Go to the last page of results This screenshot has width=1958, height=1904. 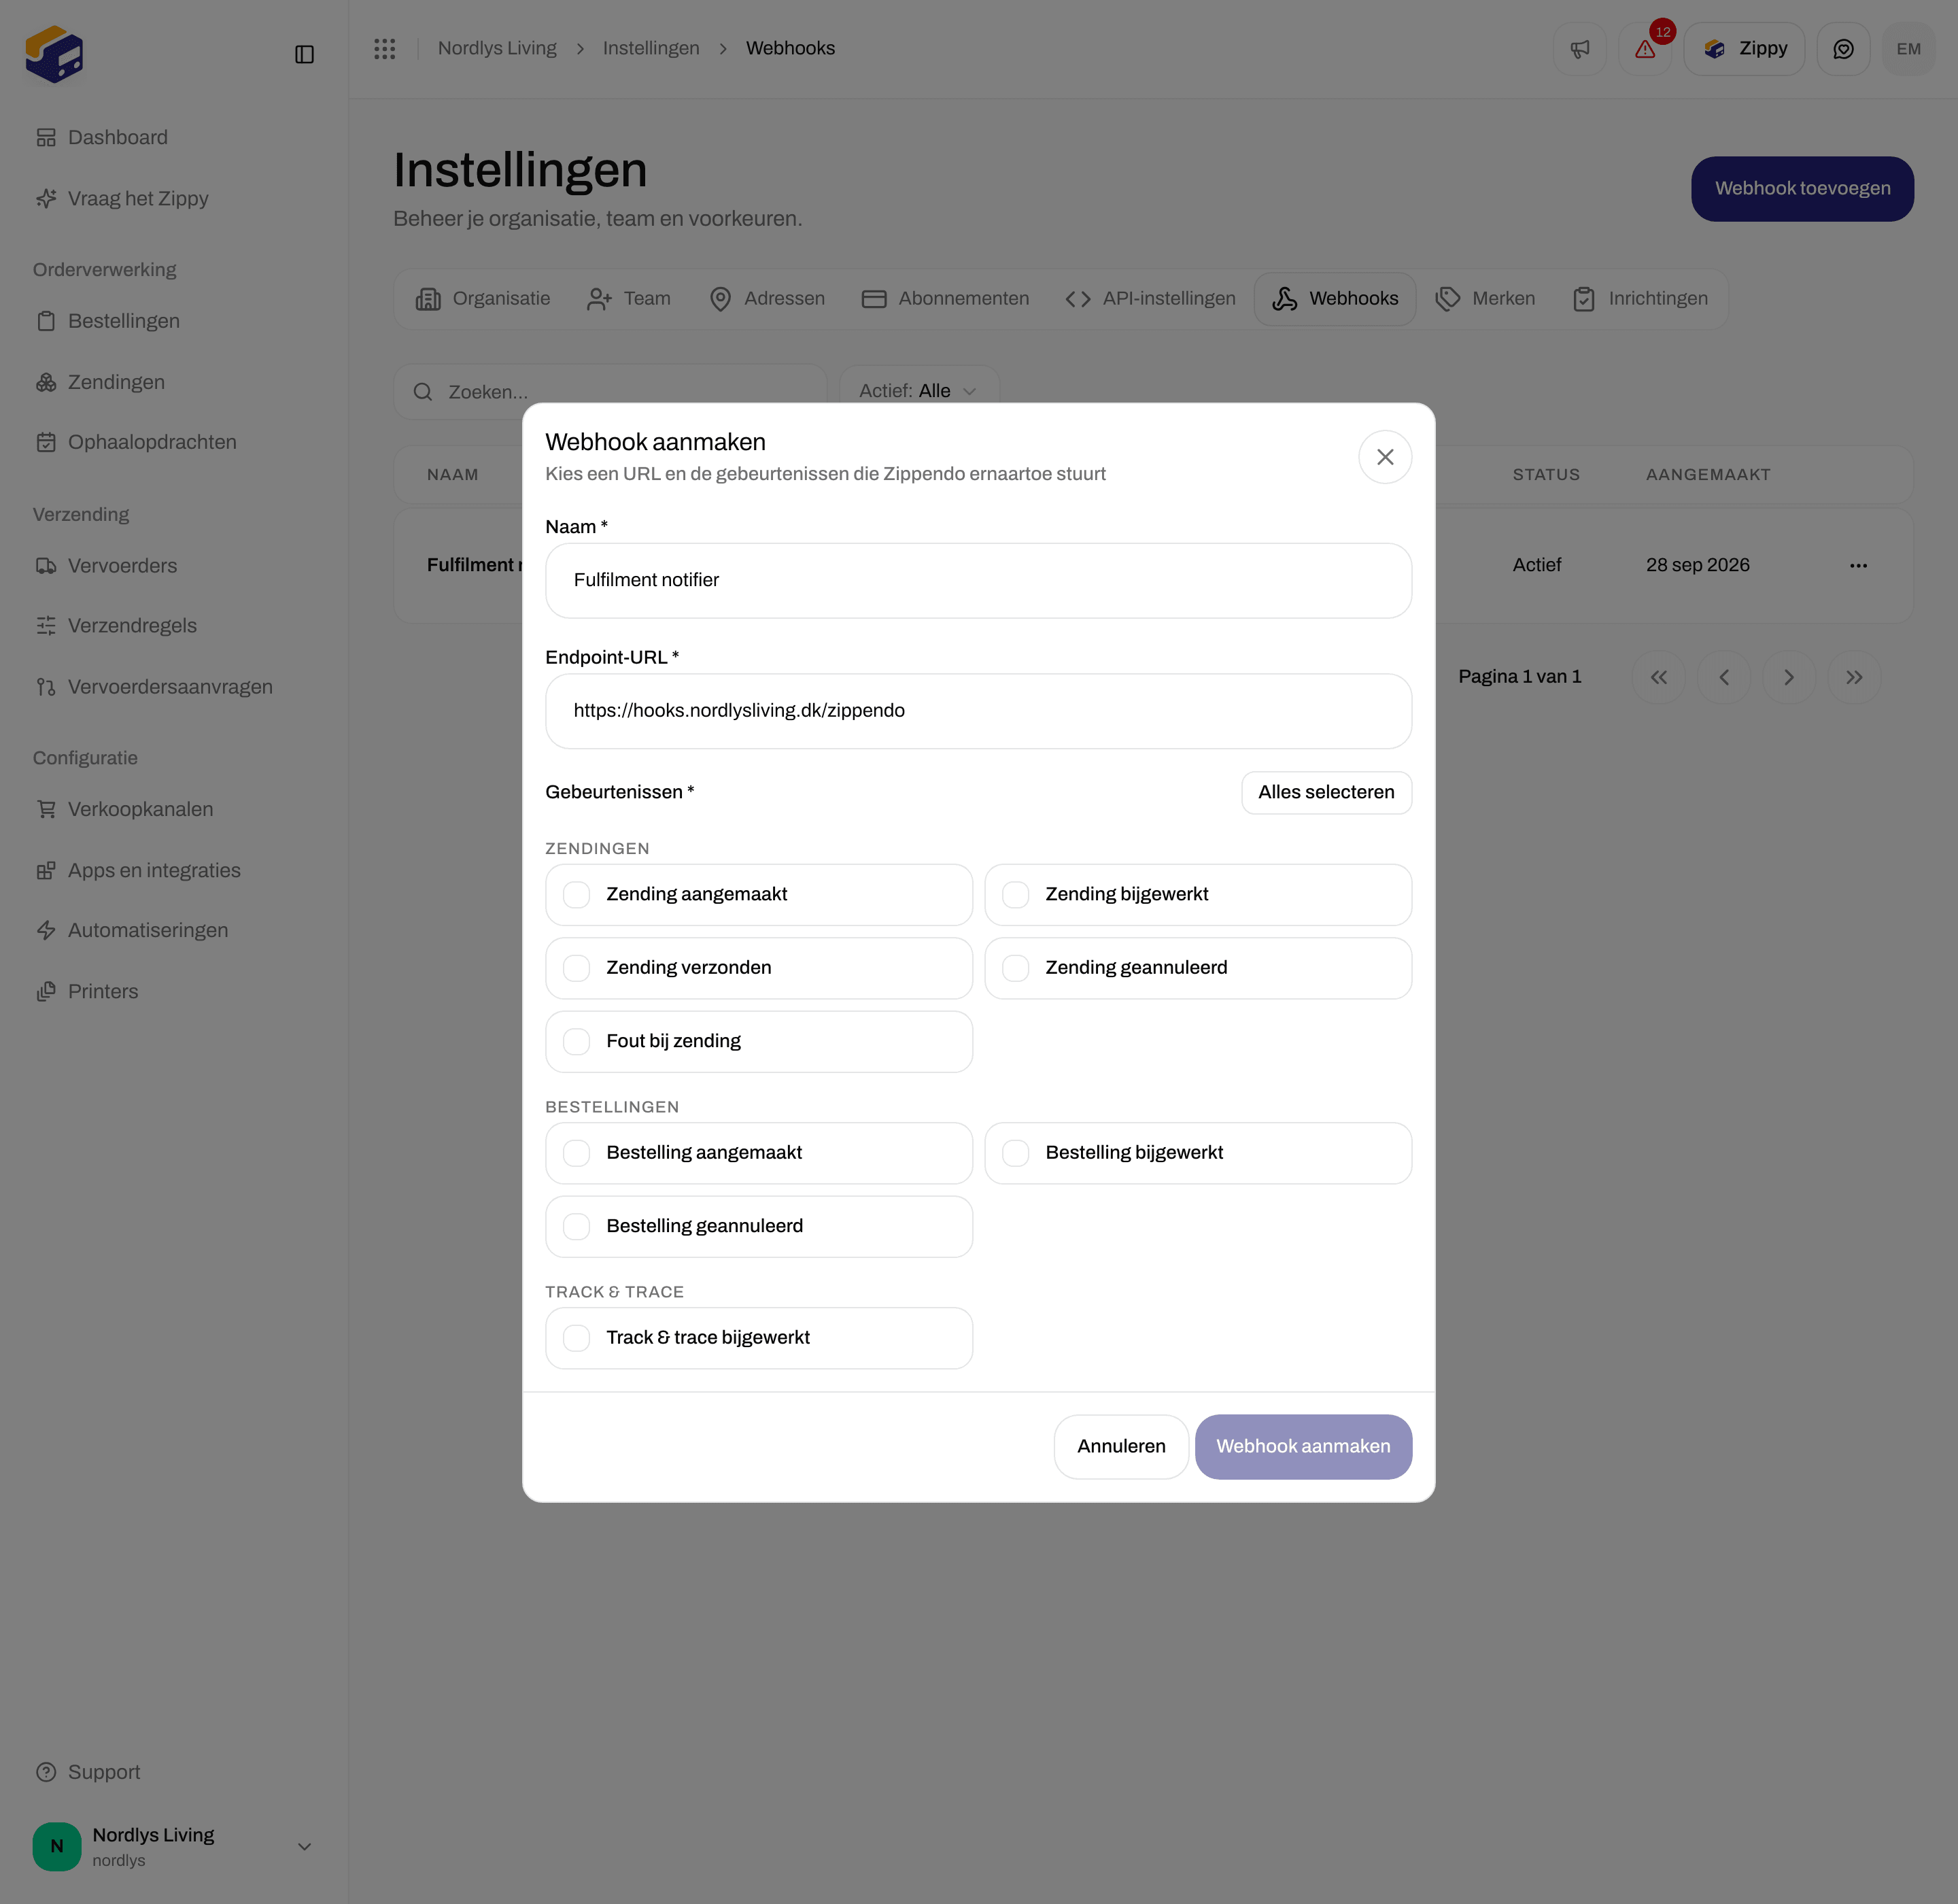click(1854, 678)
